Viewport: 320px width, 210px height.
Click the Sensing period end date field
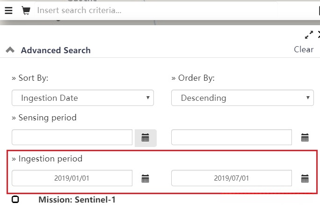[x=232, y=137]
